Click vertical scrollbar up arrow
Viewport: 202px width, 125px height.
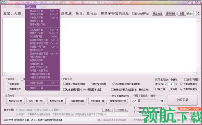[198, 20]
